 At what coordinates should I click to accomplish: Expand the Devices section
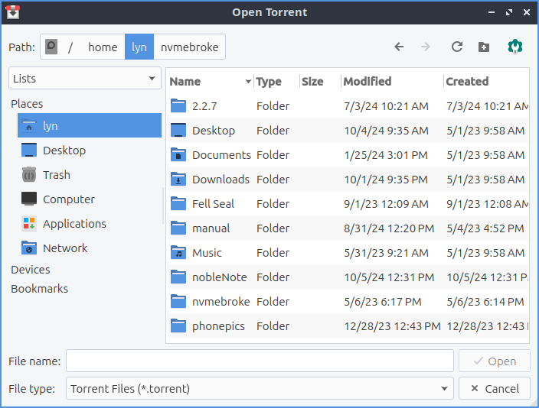(31, 270)
